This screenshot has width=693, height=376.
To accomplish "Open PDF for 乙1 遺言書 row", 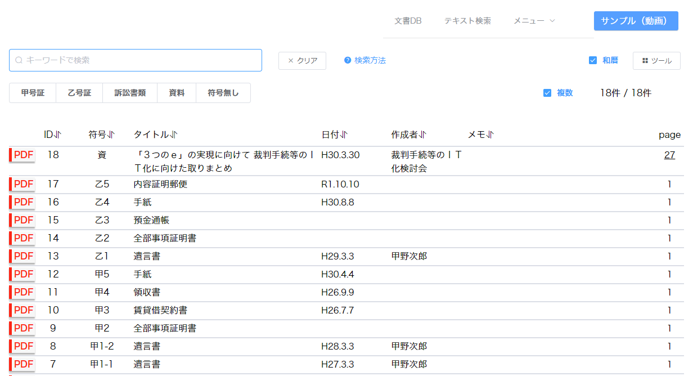I will click(x=22, y=256).
